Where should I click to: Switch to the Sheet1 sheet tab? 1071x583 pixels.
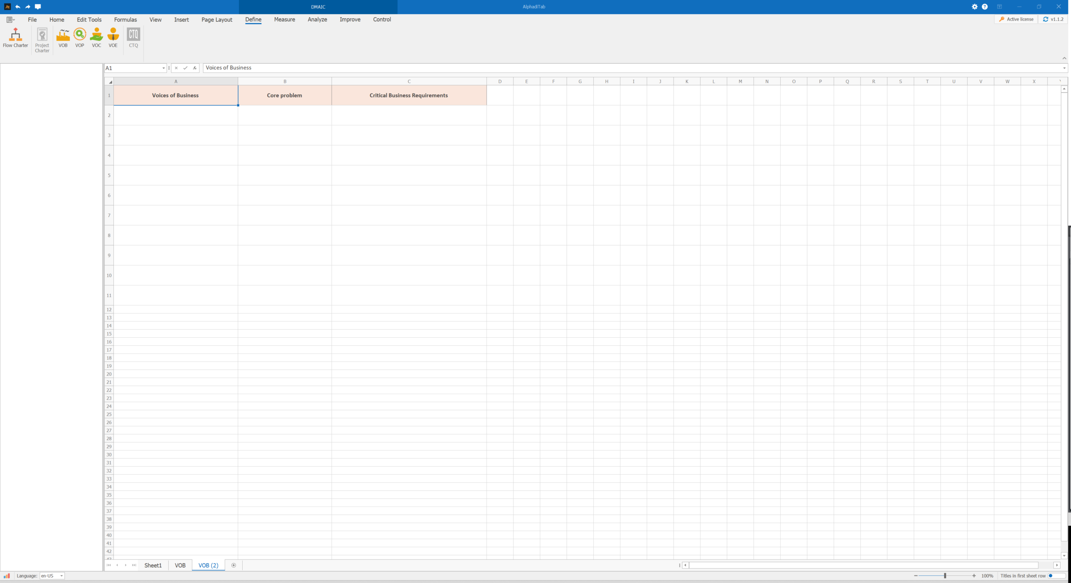(x=153, y=565)
